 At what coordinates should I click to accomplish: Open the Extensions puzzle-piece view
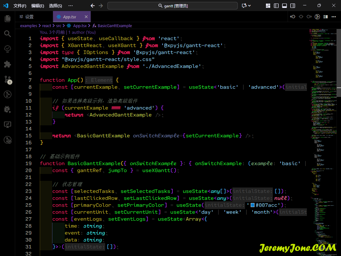pyautogui.click(x=8, y=64)
